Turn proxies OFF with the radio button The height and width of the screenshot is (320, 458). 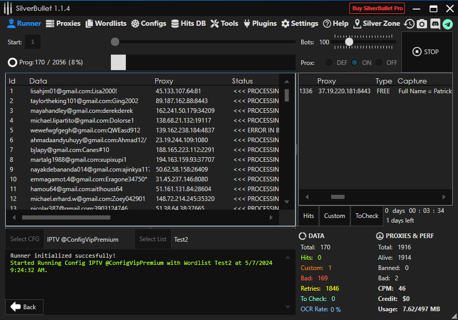point(380,62)
